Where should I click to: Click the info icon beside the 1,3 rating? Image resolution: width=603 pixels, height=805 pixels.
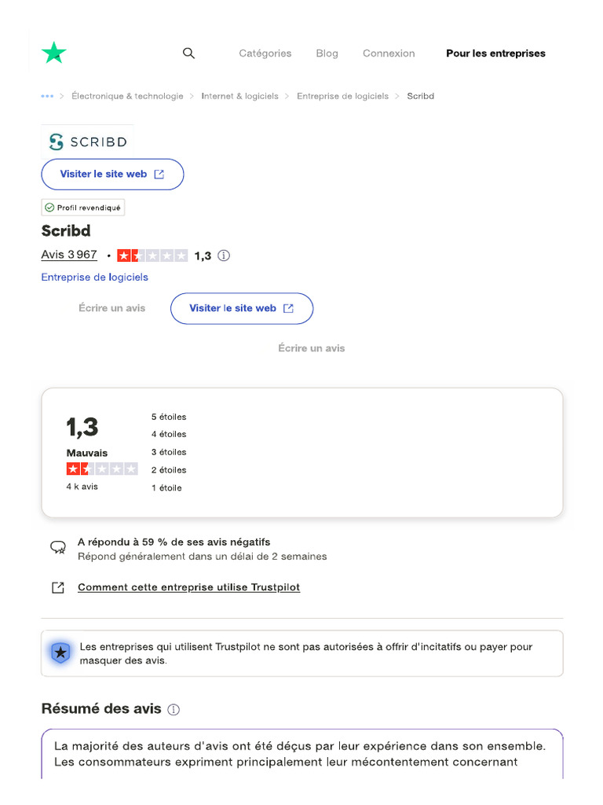224,255
